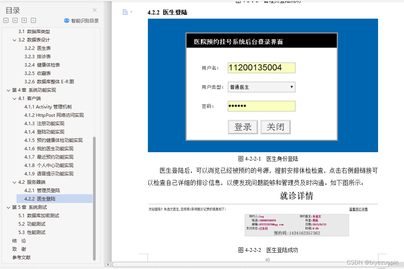Collapse the 3.2 数据表设计 section
This screenshot has width=404, height=269.
(14, 40)
